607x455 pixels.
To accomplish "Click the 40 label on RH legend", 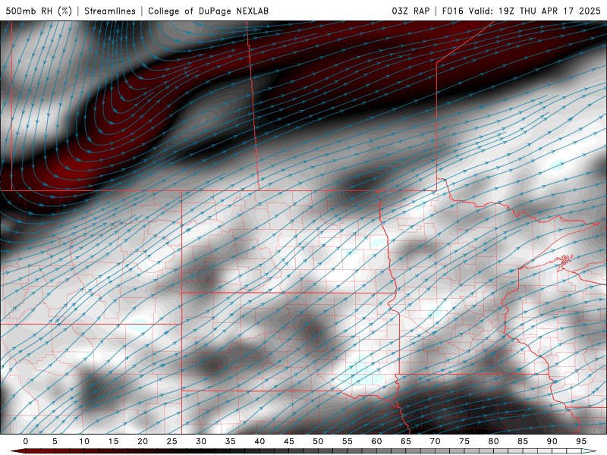I will (259, 441).
